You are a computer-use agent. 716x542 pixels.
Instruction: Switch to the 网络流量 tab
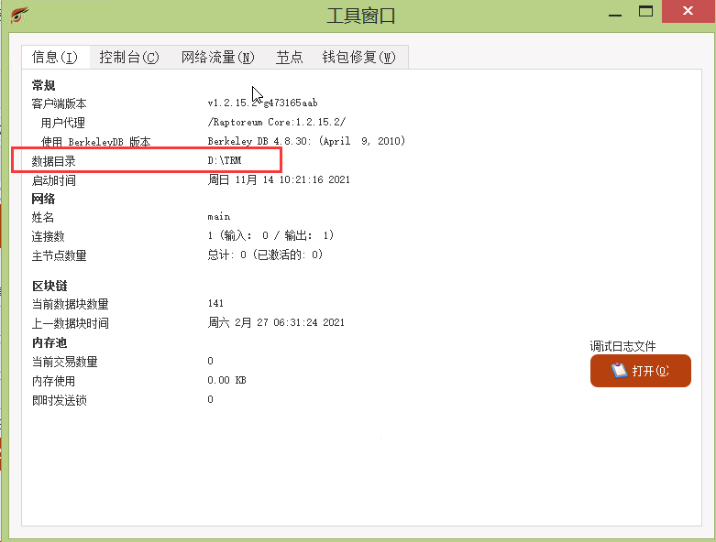click(217, 57)
